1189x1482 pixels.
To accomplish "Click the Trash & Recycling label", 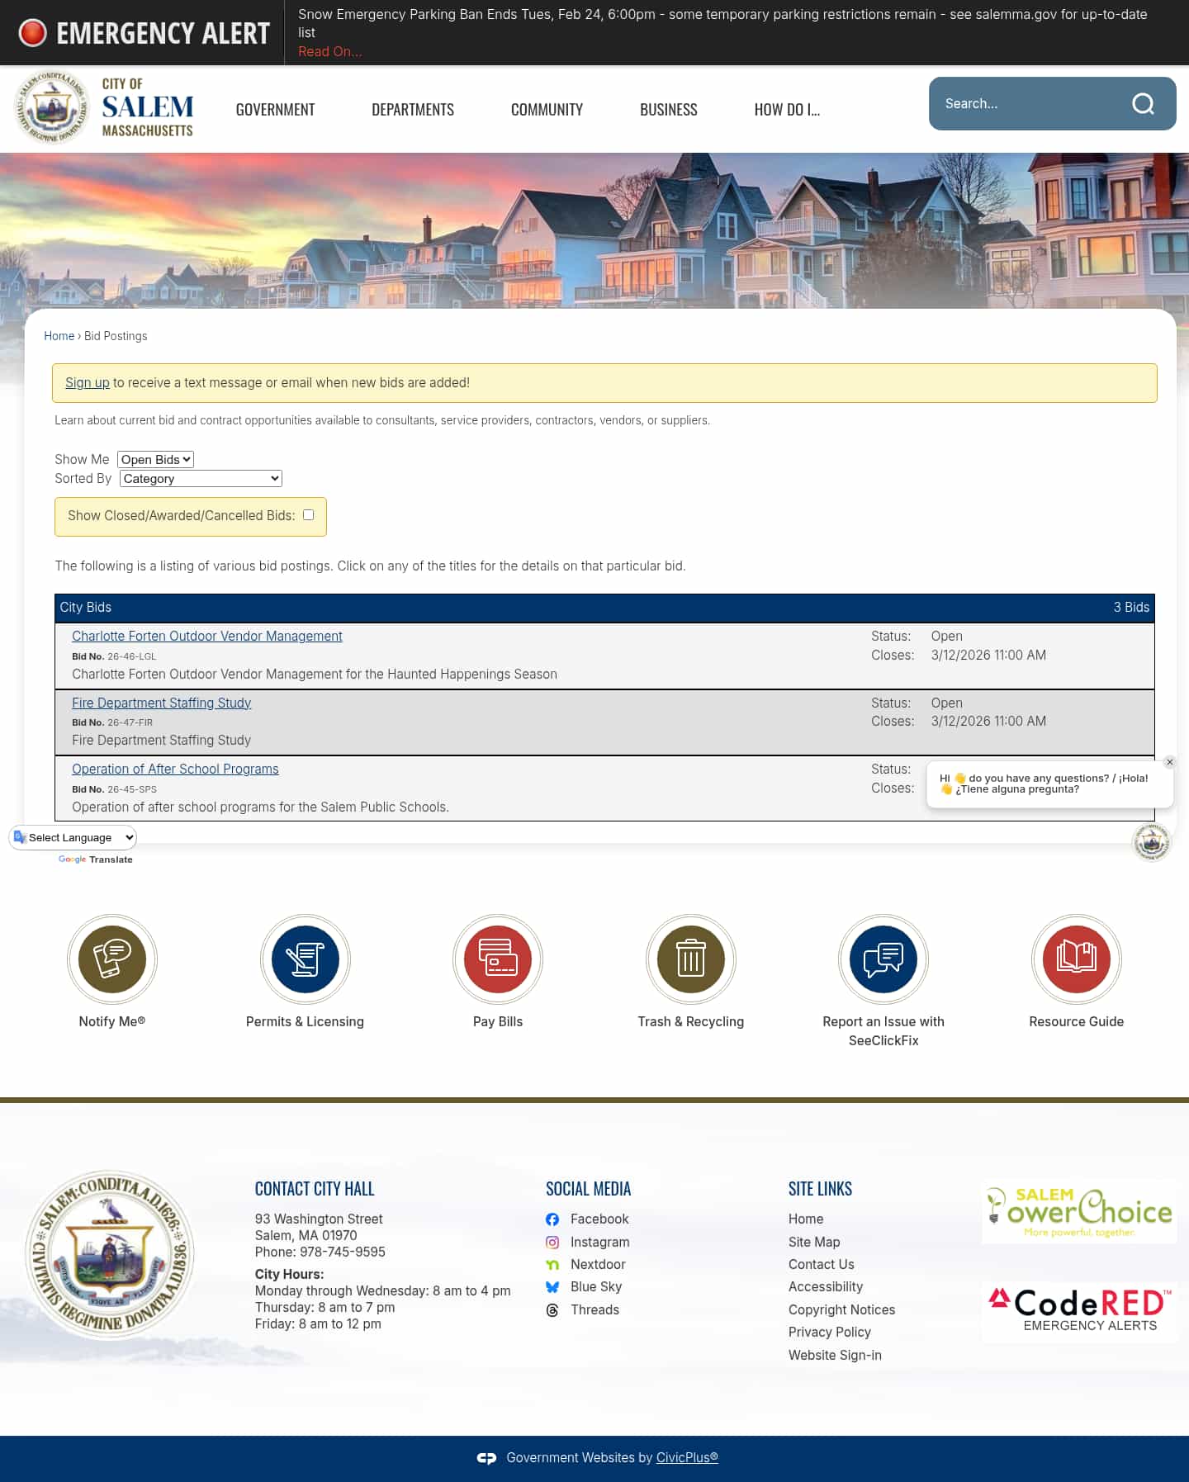I will point(691,1022).
